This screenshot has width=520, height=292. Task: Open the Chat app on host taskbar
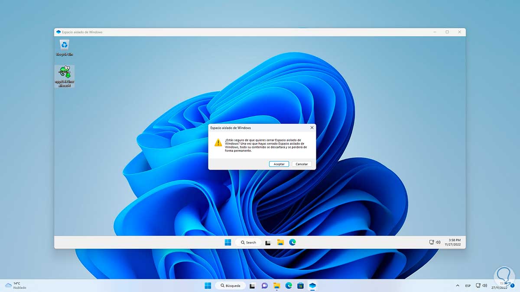coord(264,286)
